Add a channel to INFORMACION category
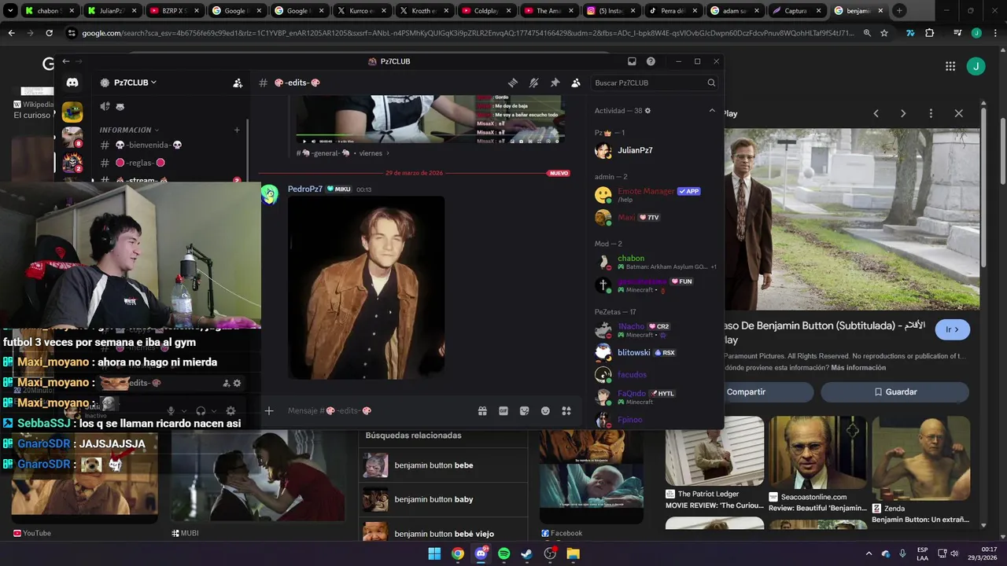This screenshot has width=1007, height=566. coord(237,130)
